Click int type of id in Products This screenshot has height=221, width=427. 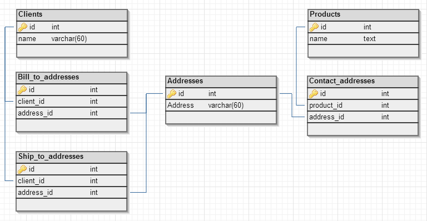[x=368, y=27]
